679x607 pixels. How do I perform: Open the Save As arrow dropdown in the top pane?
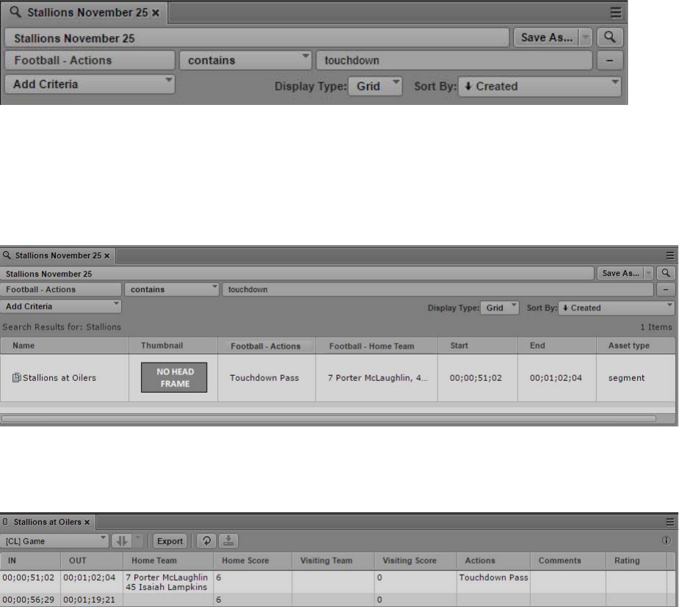(x=586, y=37)
